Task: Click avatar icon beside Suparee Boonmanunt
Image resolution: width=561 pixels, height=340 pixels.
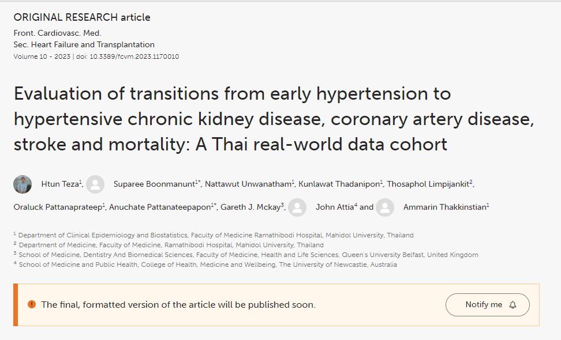Action: [x=95, y=184]
